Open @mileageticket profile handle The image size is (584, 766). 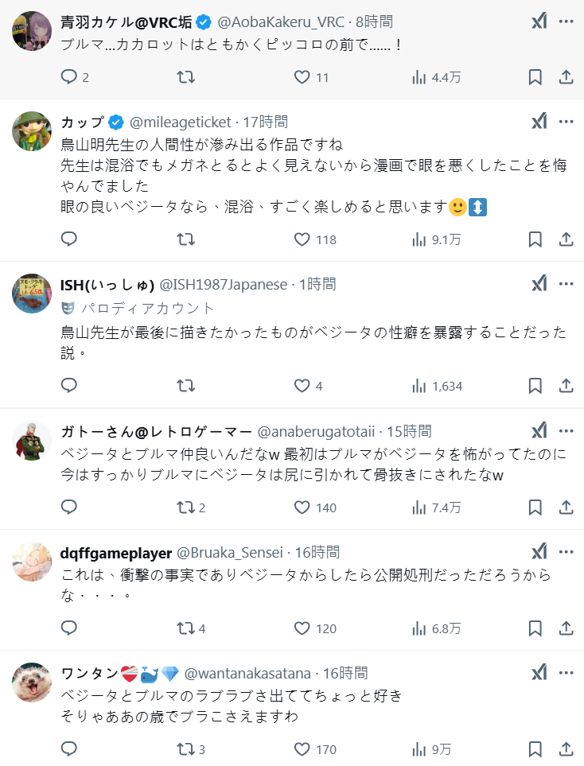pos(180,122)
